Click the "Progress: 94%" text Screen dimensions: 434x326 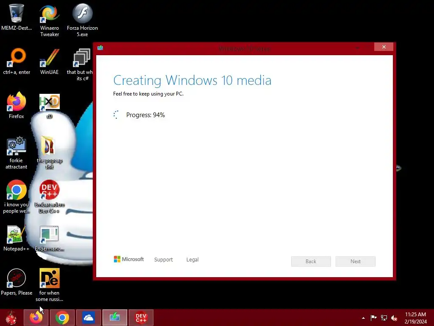click(145, 115)
